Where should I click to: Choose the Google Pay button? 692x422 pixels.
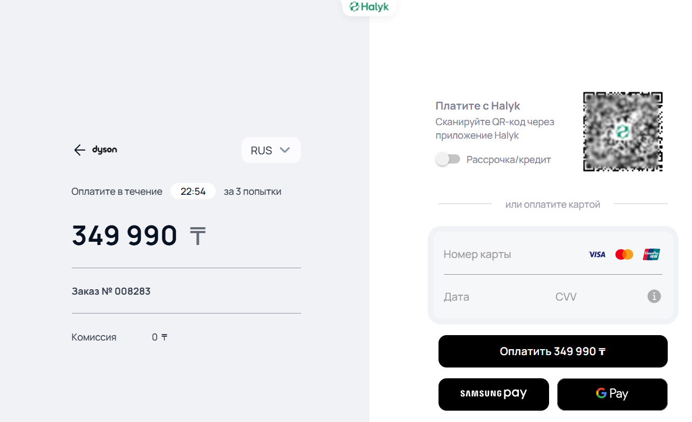click(612, 394)
